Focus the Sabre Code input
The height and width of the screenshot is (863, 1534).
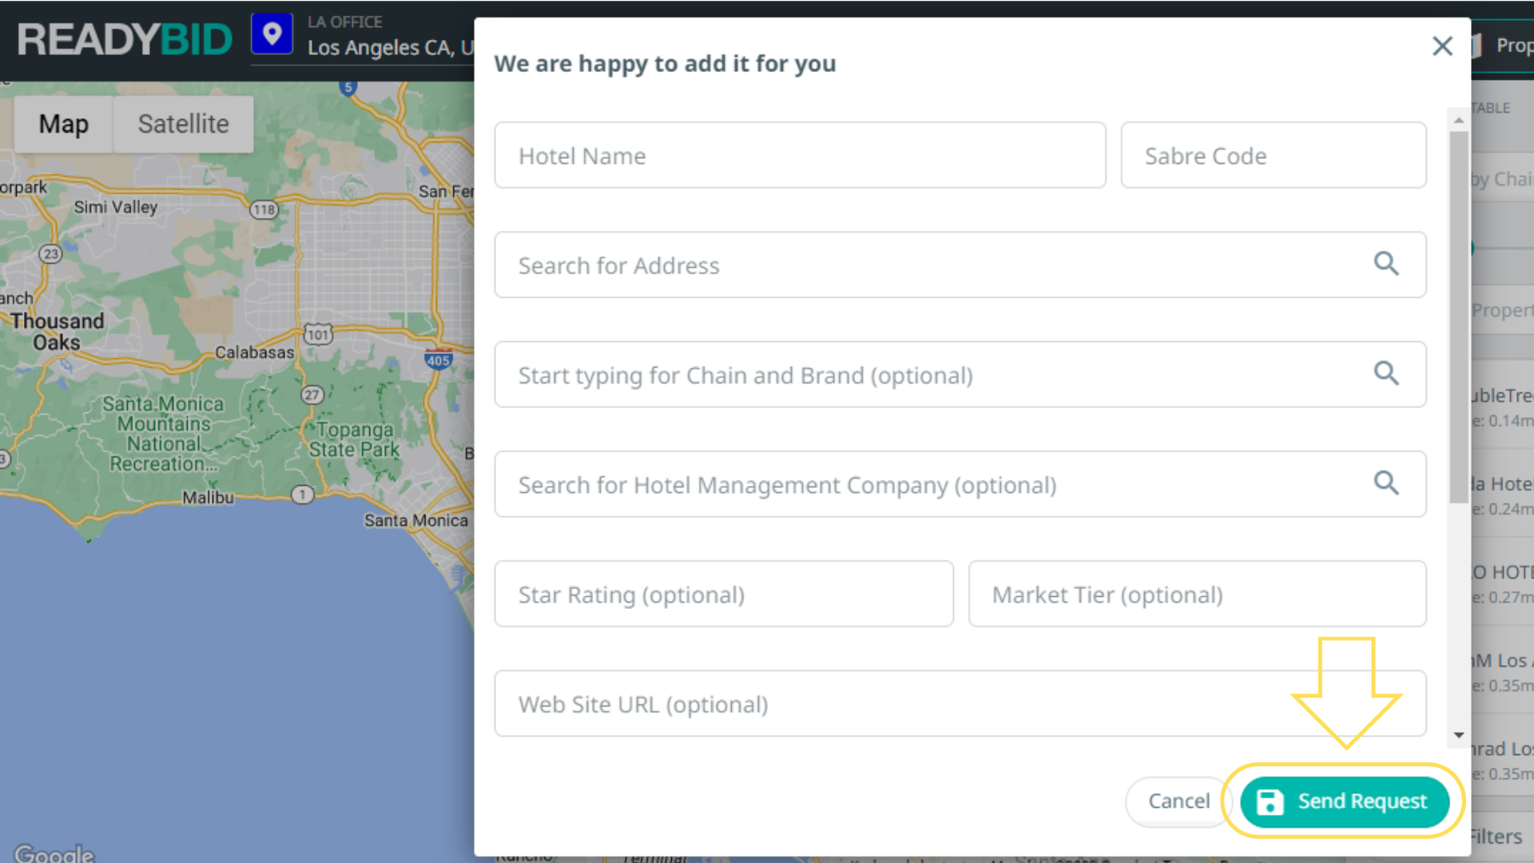(x=1273, y=155)
